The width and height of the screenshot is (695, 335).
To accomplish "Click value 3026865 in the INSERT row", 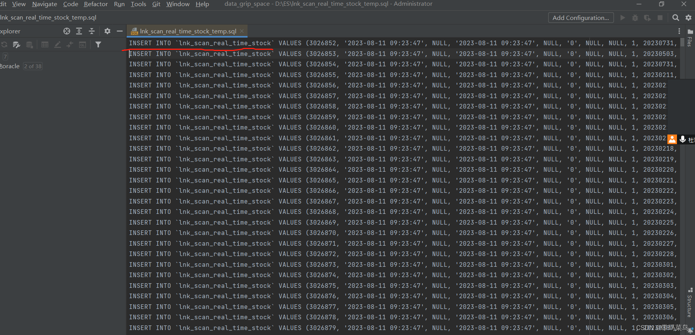I will 322,180.
